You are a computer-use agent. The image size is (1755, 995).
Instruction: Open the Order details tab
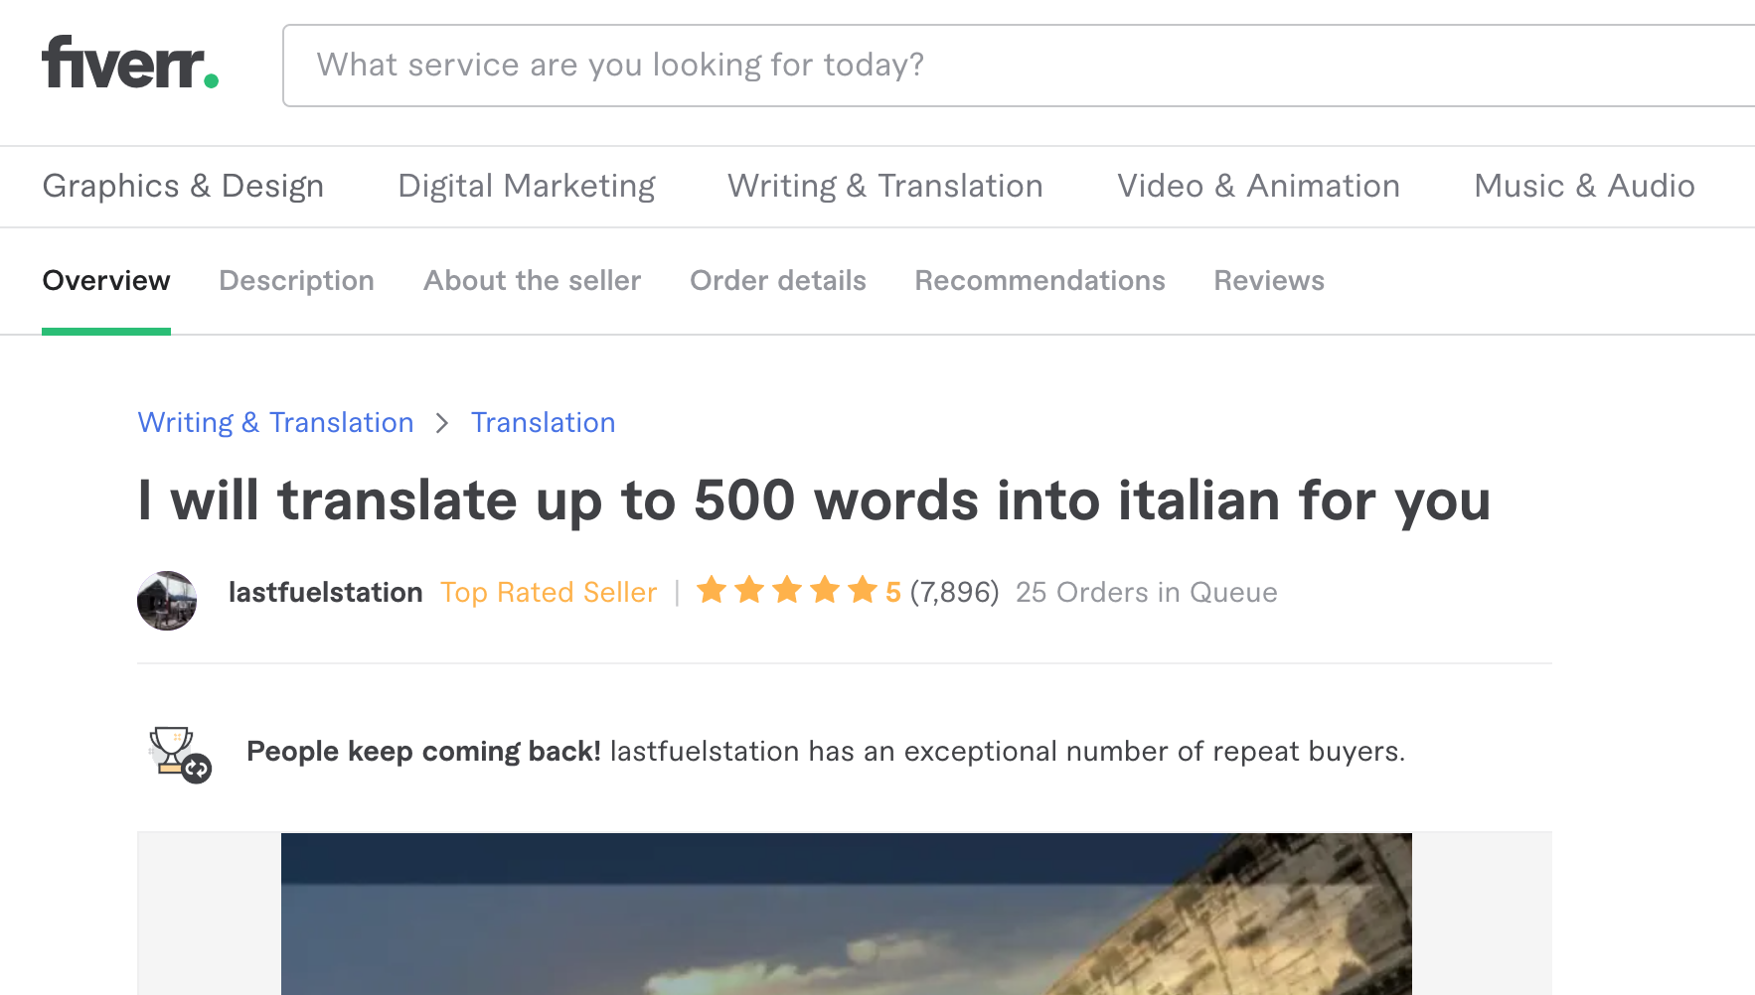778,281
